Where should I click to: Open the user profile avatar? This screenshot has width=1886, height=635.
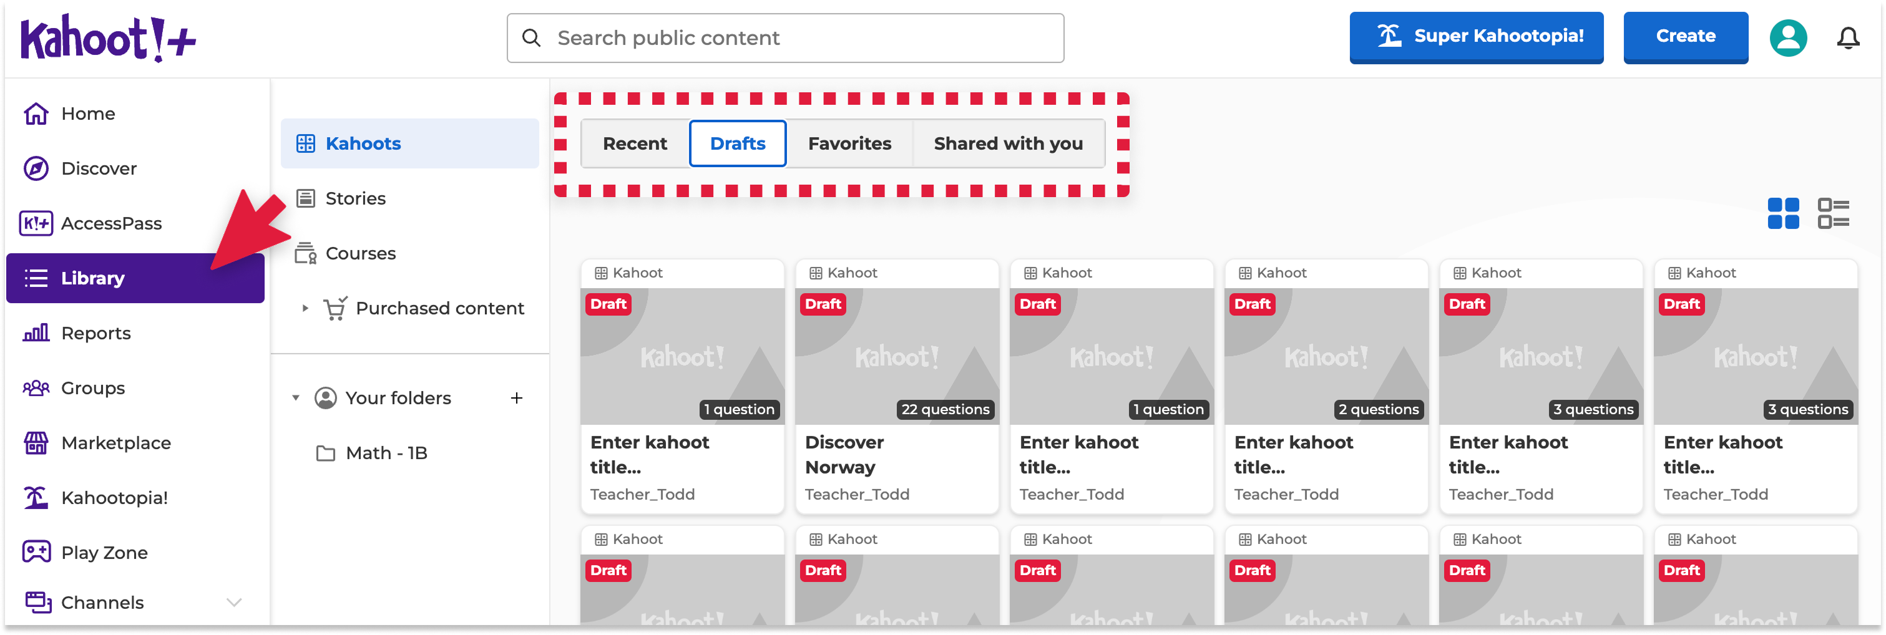pos(1788,37)
